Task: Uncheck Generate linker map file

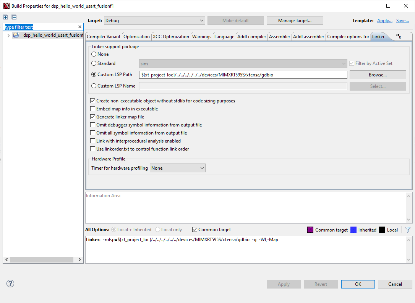Action: point(93,117)
